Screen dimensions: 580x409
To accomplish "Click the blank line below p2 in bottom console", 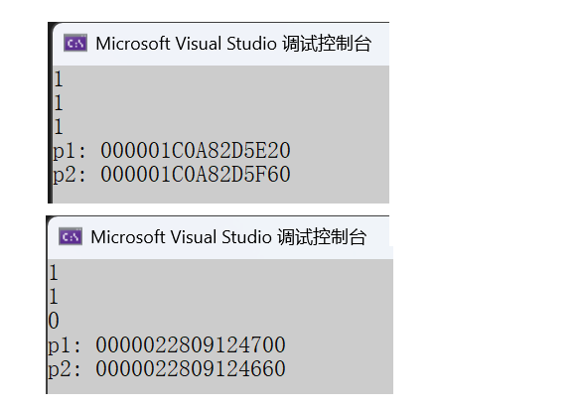I will pos(220,387).
